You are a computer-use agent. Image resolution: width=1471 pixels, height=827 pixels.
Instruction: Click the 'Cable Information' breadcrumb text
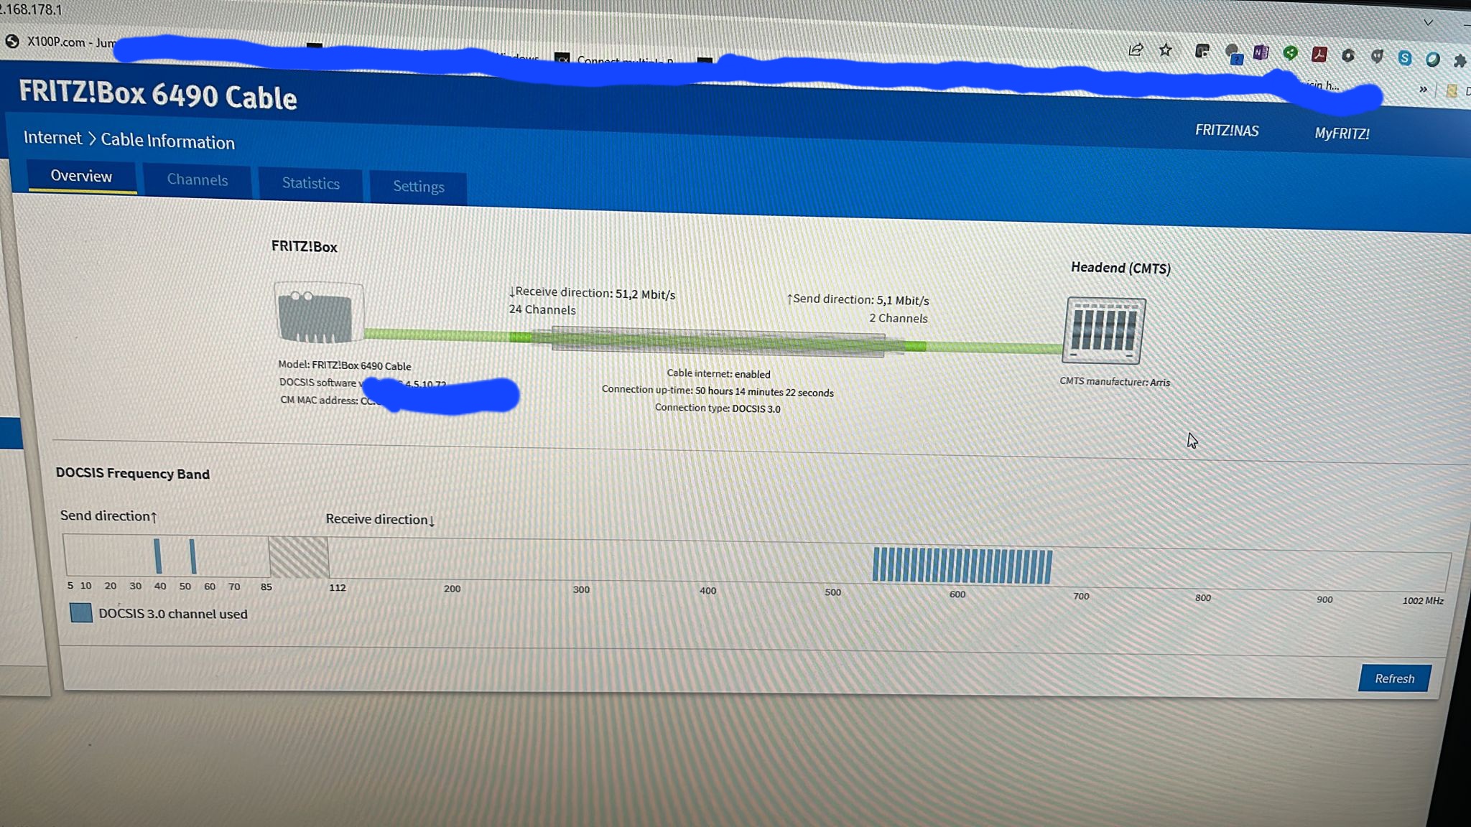point(167,141)
